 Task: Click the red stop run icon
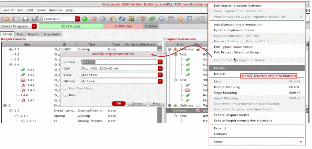pos(94,19)
